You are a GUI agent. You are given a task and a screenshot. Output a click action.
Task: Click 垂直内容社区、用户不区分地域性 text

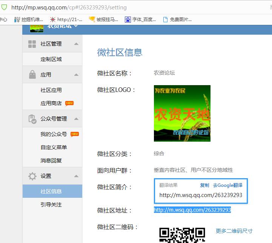(193, 170)
